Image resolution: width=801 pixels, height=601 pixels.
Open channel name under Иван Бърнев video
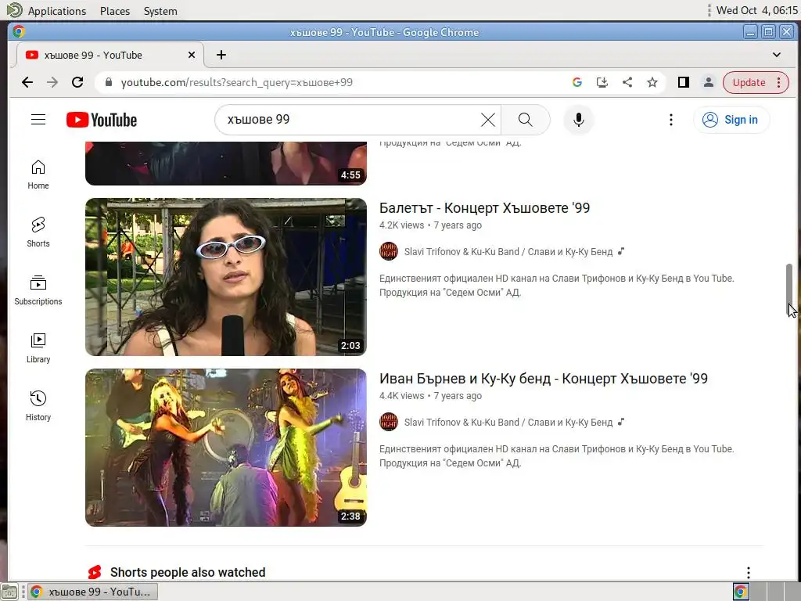(x=508, y=422)
